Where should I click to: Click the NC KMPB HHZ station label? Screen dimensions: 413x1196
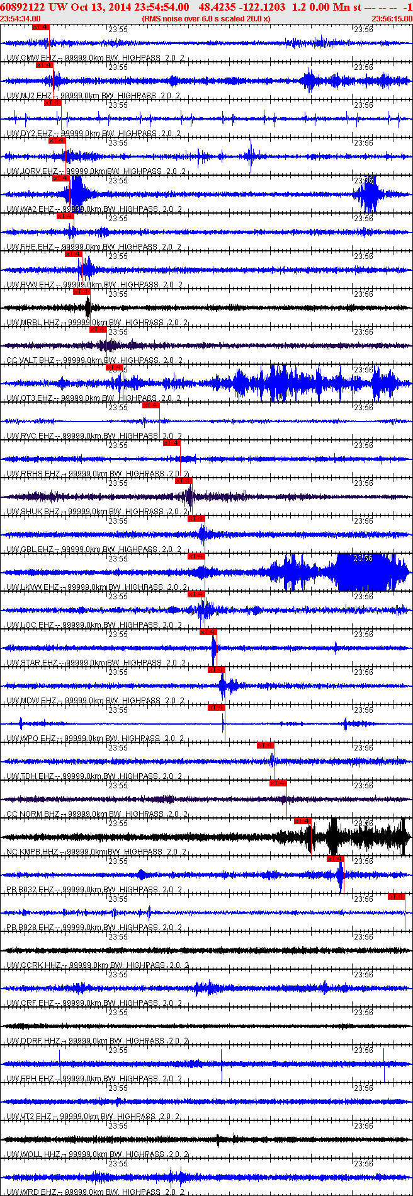[x=33, y=852]
